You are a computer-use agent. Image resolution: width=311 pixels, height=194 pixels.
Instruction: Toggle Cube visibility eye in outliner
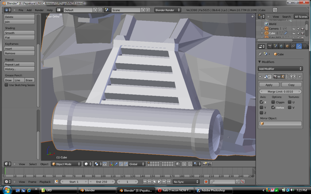(x=294, y=33)
